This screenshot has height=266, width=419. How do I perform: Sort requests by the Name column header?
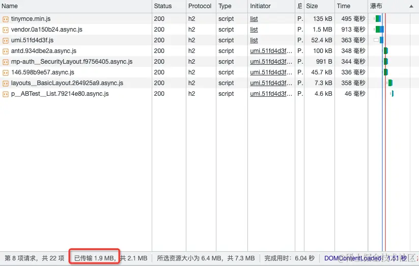(76, 6)
